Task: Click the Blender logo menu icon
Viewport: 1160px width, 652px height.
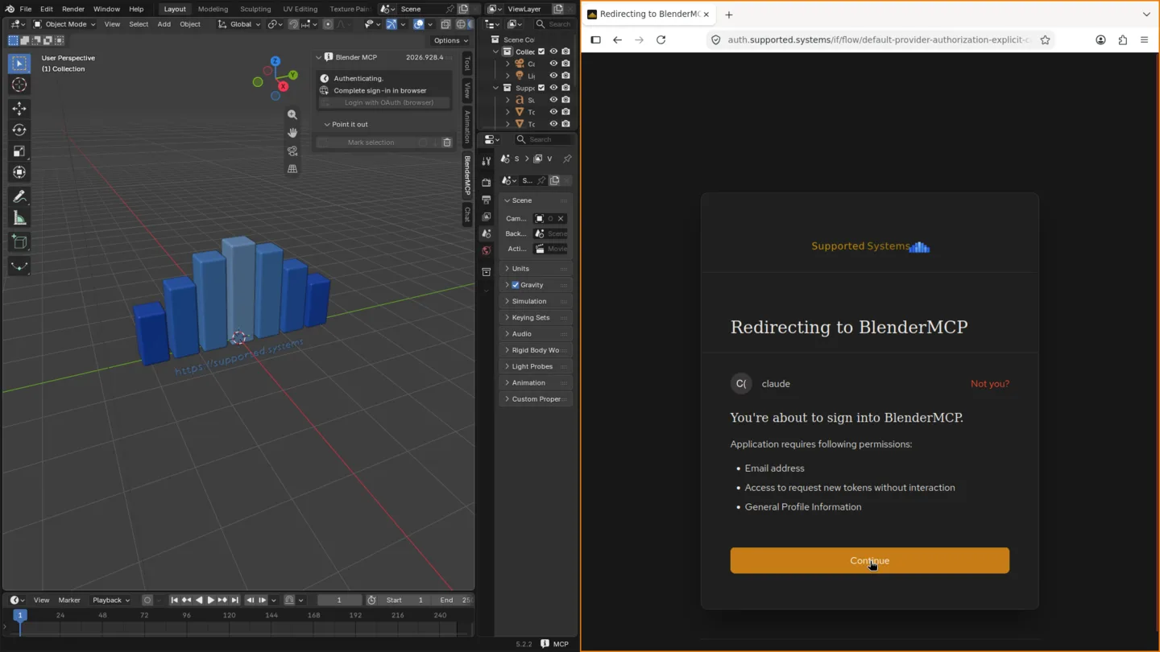Action: tap(10, 9)
